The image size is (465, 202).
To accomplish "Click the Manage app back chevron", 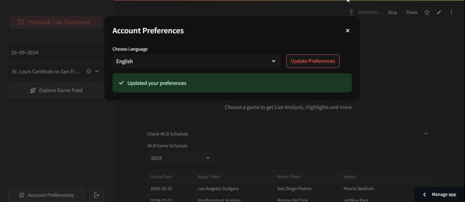I will [x=424, y=195].
